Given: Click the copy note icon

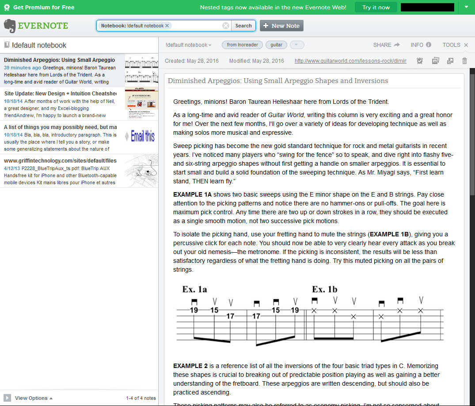Looking at the screenshot, I should click(x=435, y=61).
